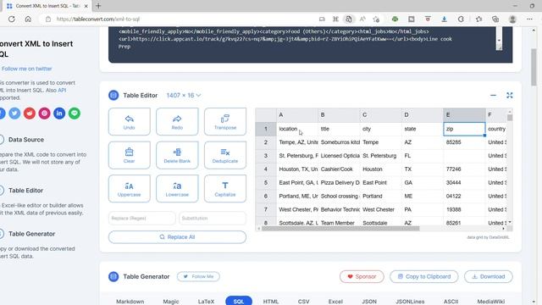Convert cells to Lowercase
This screenshot has width=542, height=305.
[x=177, y=188]
